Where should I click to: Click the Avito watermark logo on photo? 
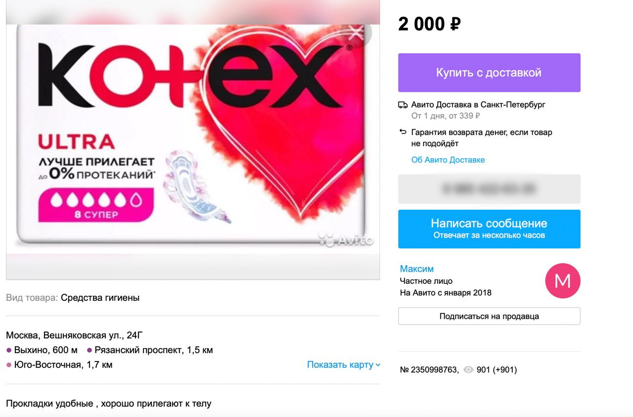tap(346, 240)
